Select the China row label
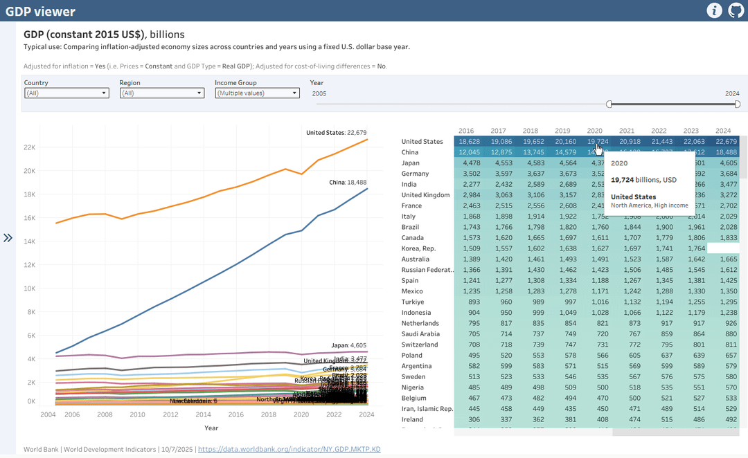The height and width of the screenshot is (458, 748). [410, 152]
